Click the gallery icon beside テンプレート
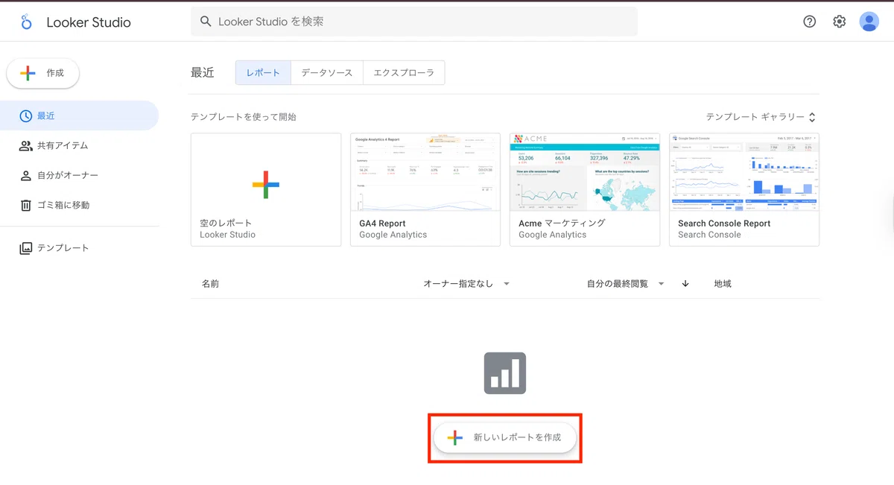The width and height of the screenshot is (894, 485). tap(25, 248)
